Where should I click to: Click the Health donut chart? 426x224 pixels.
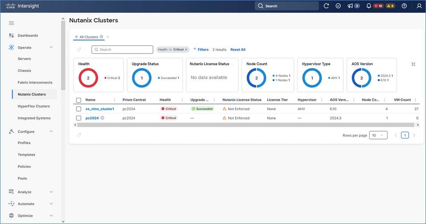[88, 78]
